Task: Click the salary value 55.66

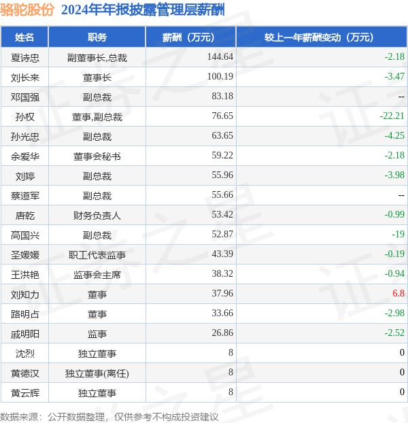Action: 222,194
